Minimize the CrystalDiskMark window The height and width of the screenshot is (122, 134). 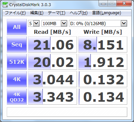click(x=103, y=4)
